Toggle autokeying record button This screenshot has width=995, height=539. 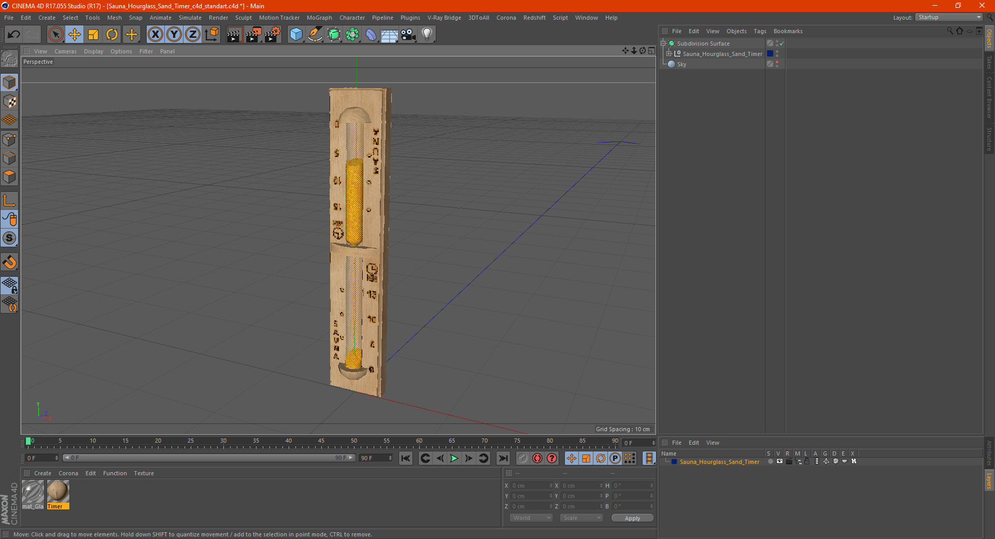coord(537,458)
